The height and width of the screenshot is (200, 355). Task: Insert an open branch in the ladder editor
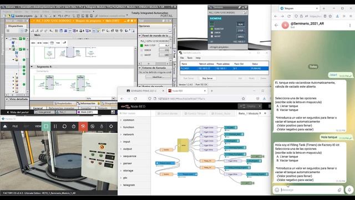58,43
